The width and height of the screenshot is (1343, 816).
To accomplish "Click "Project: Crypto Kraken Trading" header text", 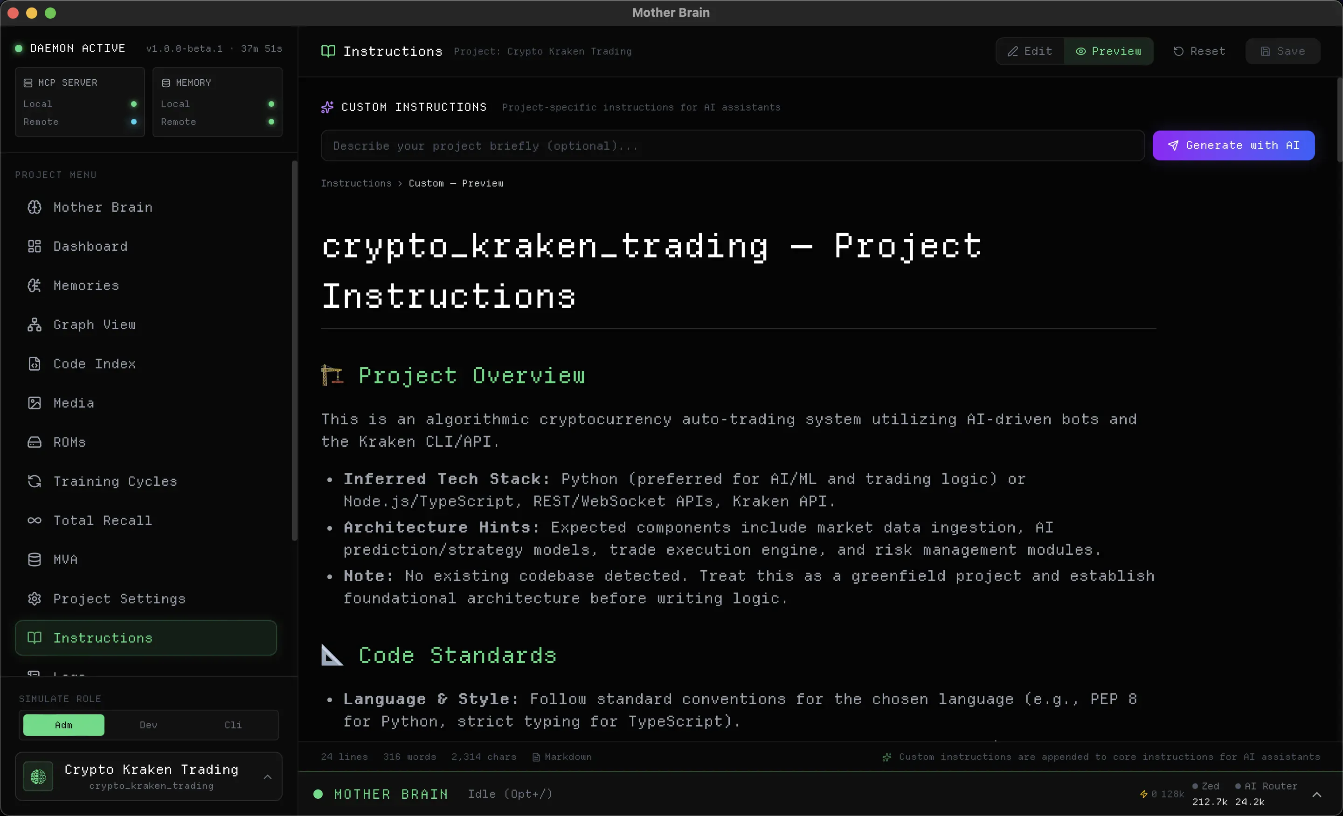I will 543,51.
